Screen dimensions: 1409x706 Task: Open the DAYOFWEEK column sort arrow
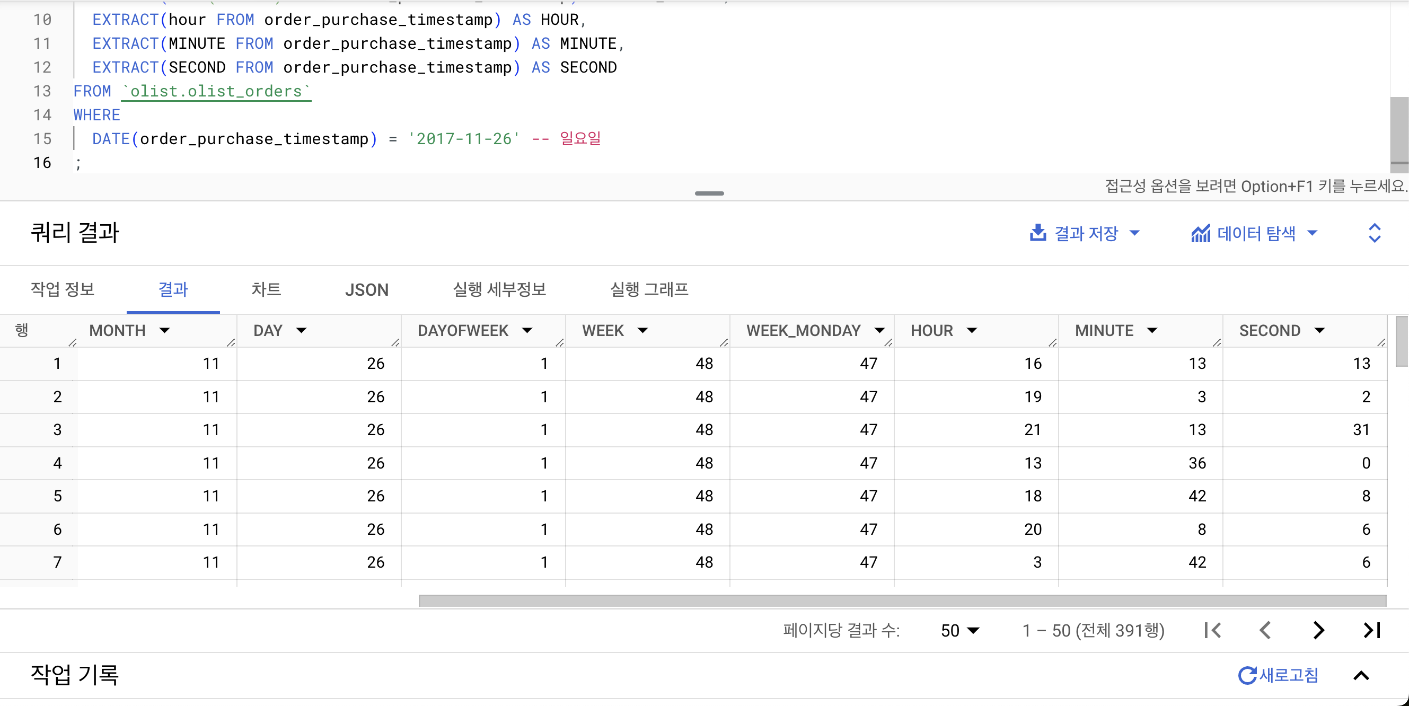pyautogui.click(x=527, y=330)
